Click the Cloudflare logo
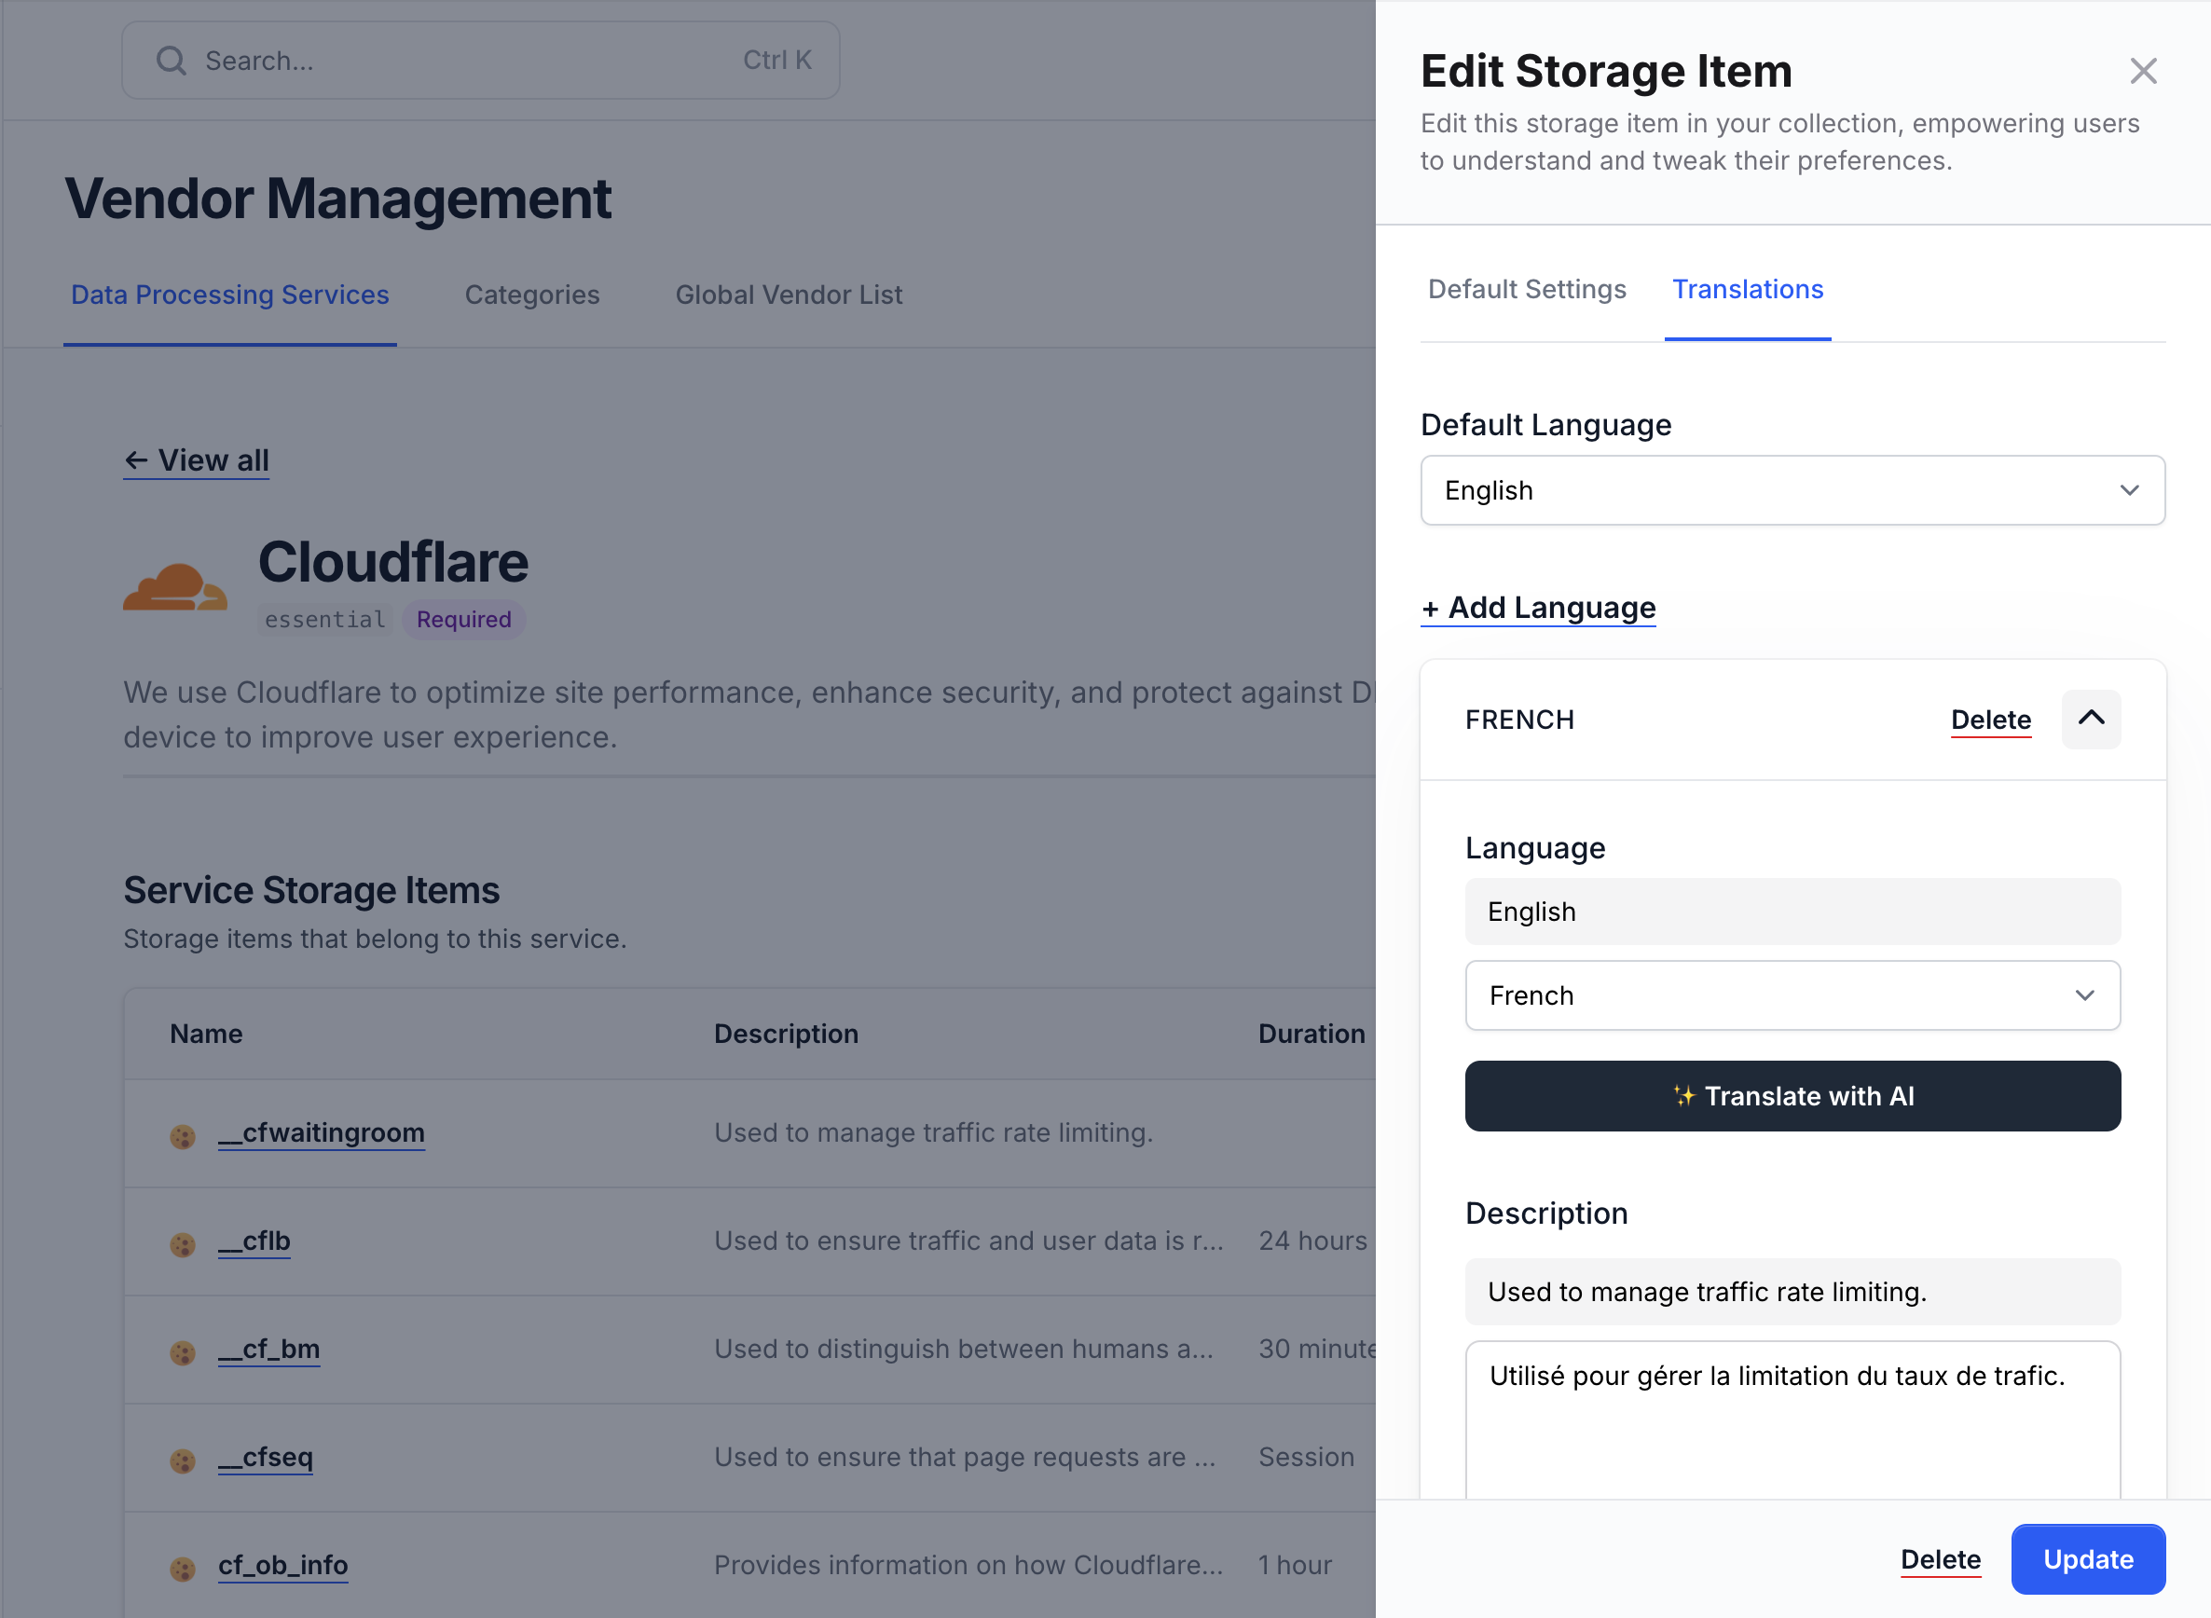Screen dimensions: 2211x1618 (175, 586)
